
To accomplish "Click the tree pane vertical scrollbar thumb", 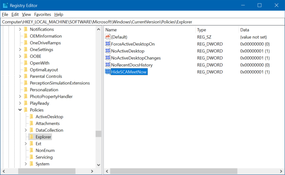I will tap(98, 134).
